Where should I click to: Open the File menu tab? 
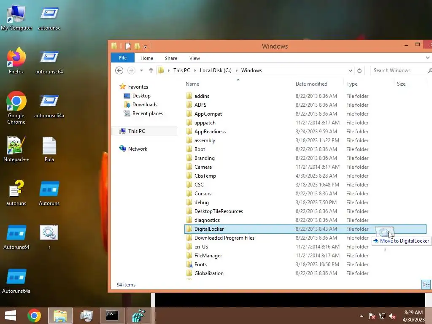[123, 58]
